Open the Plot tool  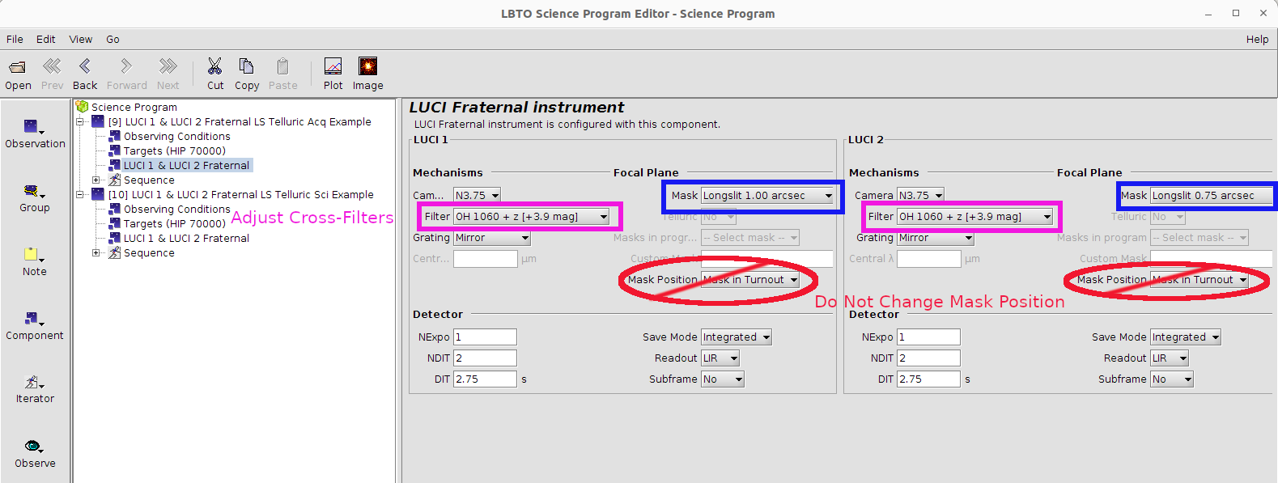[x=333, y=66]
